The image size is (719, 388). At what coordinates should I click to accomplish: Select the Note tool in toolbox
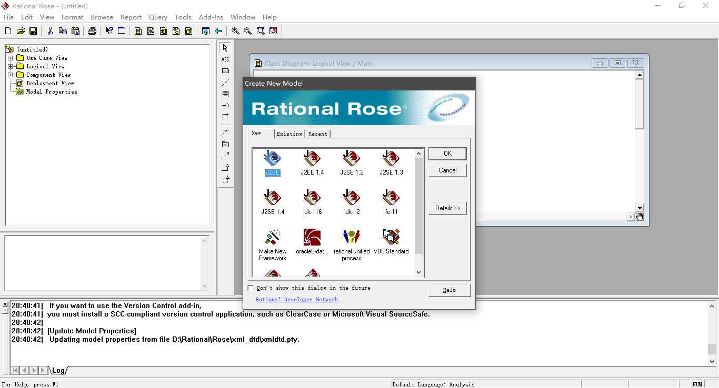point(225,71)
